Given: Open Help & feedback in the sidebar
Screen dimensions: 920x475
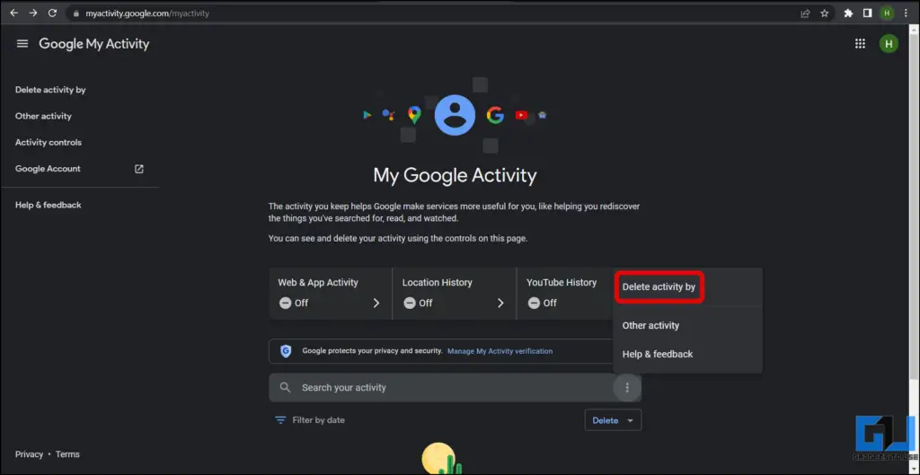Looking at the screenshot, I should 49,206.
